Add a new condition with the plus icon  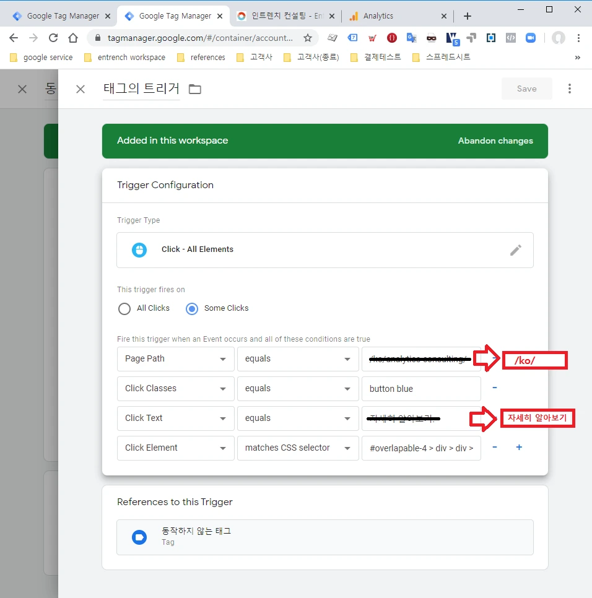(x=519, y=448)
